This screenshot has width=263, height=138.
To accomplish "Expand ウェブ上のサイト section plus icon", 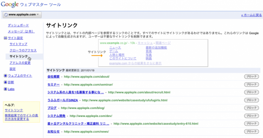I will coord(5,76).
